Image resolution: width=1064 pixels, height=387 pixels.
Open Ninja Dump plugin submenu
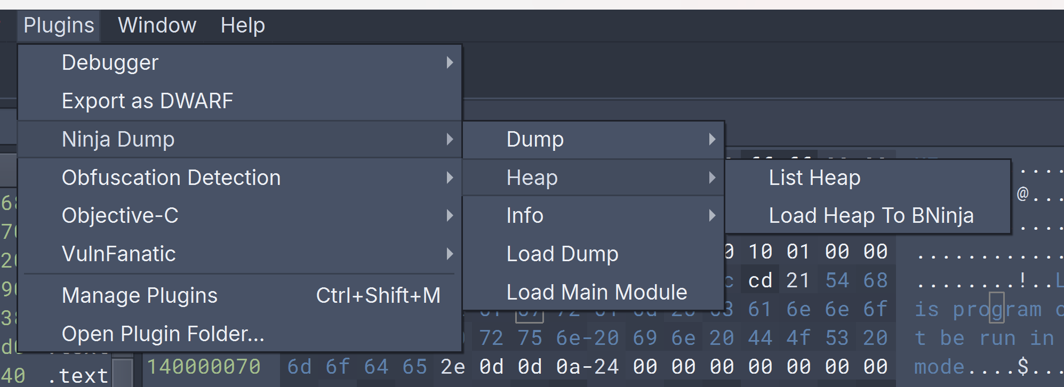239,139
